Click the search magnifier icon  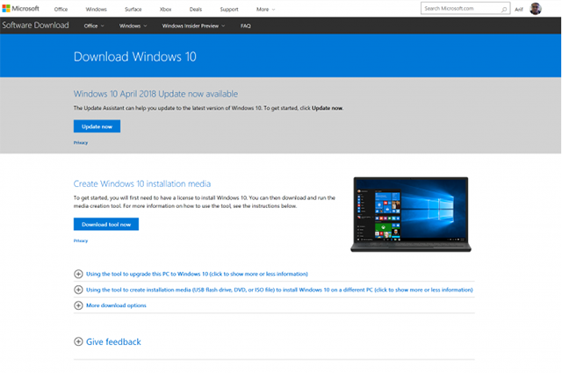pos(504,9)
